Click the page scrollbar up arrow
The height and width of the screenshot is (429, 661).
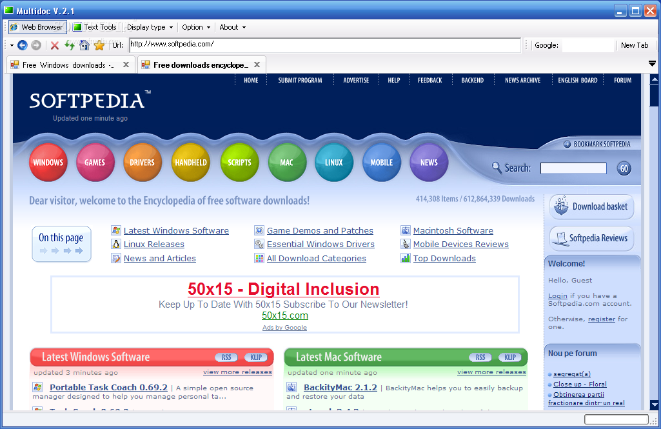pyautogui.click(x=655, y=79)
